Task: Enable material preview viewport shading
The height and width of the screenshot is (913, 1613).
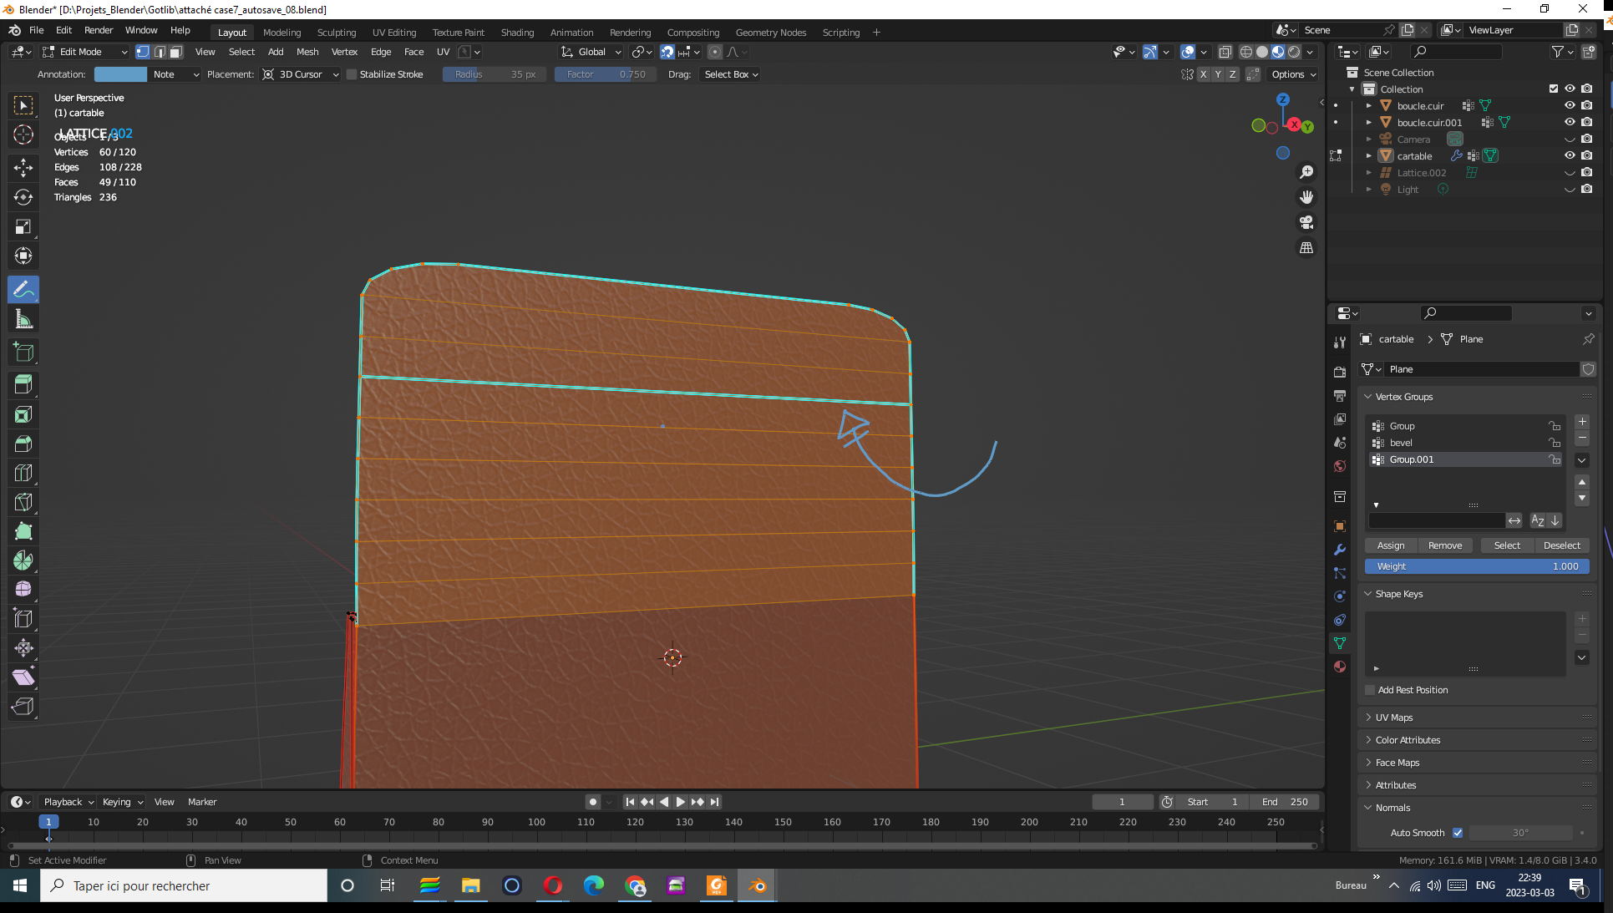Action: (x=1278, y=52)
